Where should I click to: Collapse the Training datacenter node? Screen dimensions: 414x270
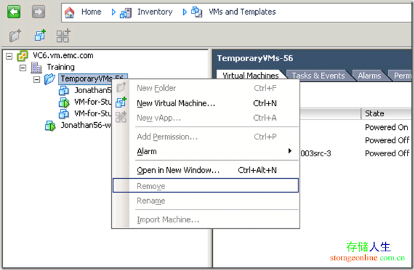23,67
